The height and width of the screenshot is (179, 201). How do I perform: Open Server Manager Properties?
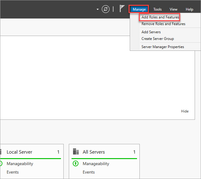163,47
